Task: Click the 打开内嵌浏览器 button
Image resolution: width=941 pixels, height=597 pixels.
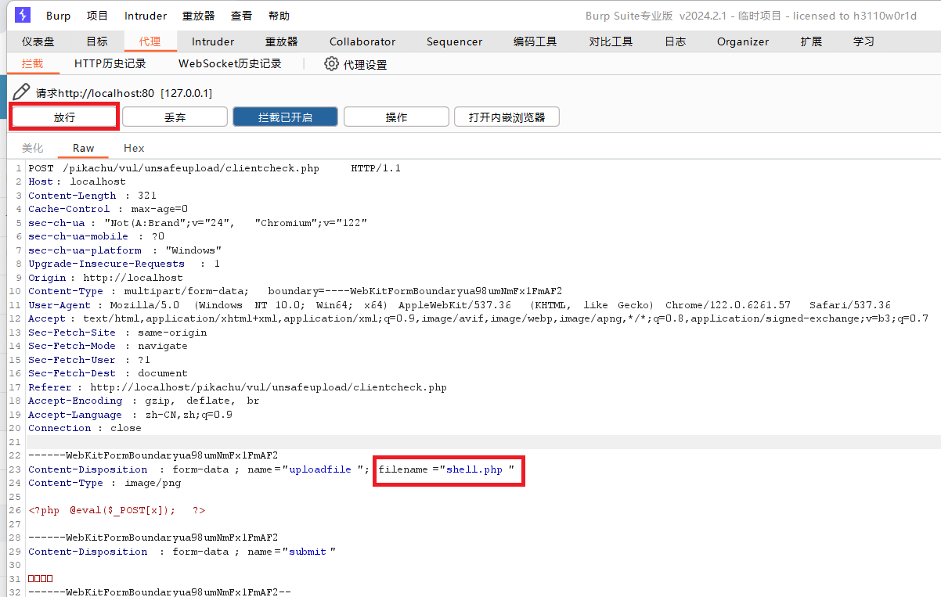Action: pyautogui.click(x=507, y=117)
